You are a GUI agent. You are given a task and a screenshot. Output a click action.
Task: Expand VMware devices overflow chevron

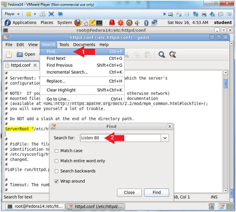click(x=164, y=14)
